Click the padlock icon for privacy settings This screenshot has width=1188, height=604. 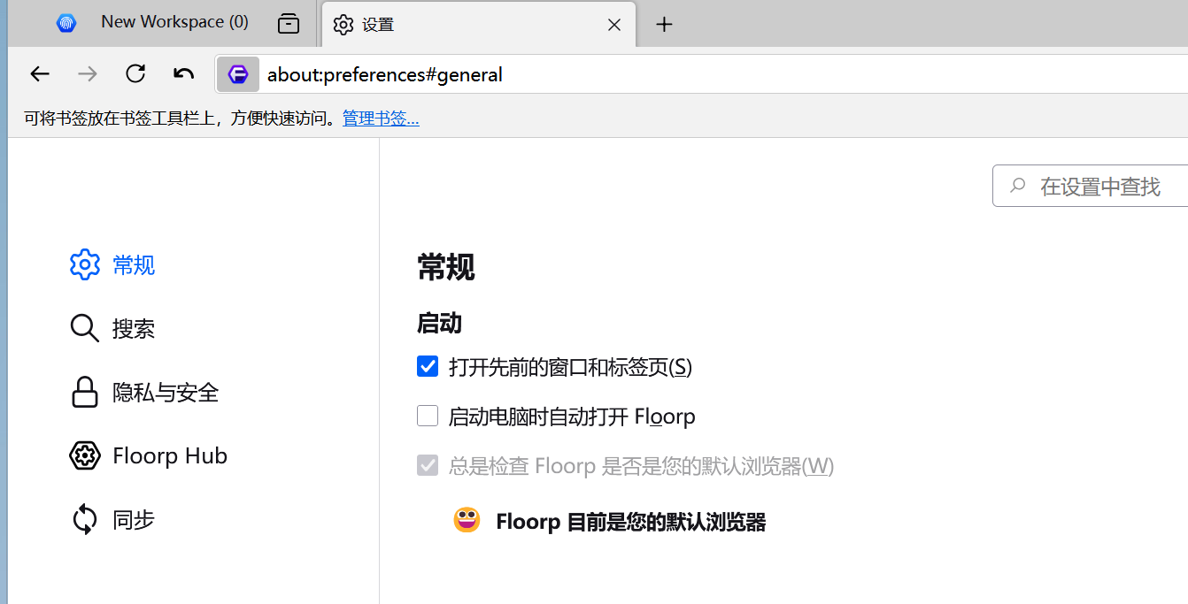point(84,393)
